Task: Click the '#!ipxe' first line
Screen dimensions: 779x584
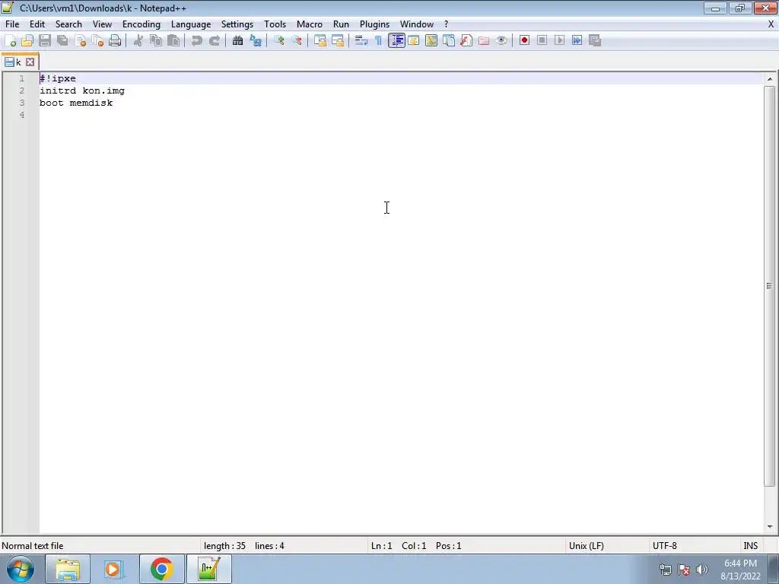Action: tap(58, 78)
